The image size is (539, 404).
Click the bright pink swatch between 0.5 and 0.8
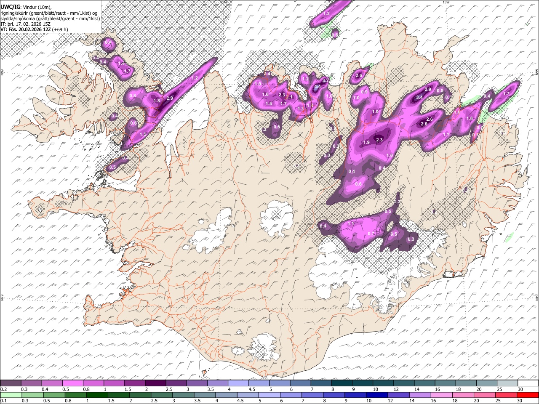[72, 383]
